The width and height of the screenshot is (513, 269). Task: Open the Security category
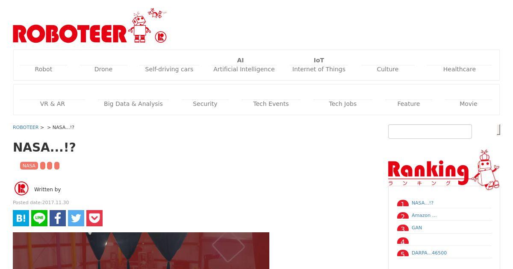pos(205,104)
